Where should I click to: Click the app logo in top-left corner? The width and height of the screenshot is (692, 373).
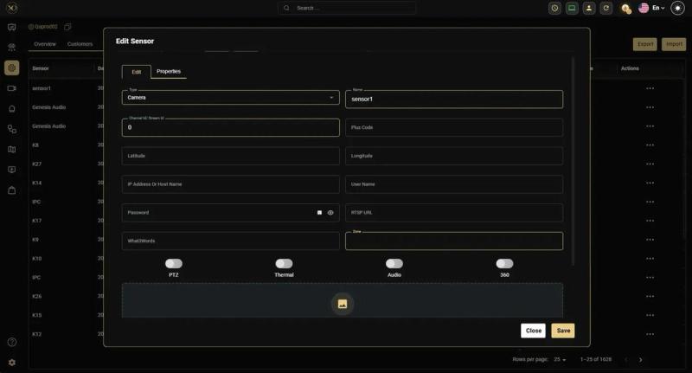tap(12, 8)
